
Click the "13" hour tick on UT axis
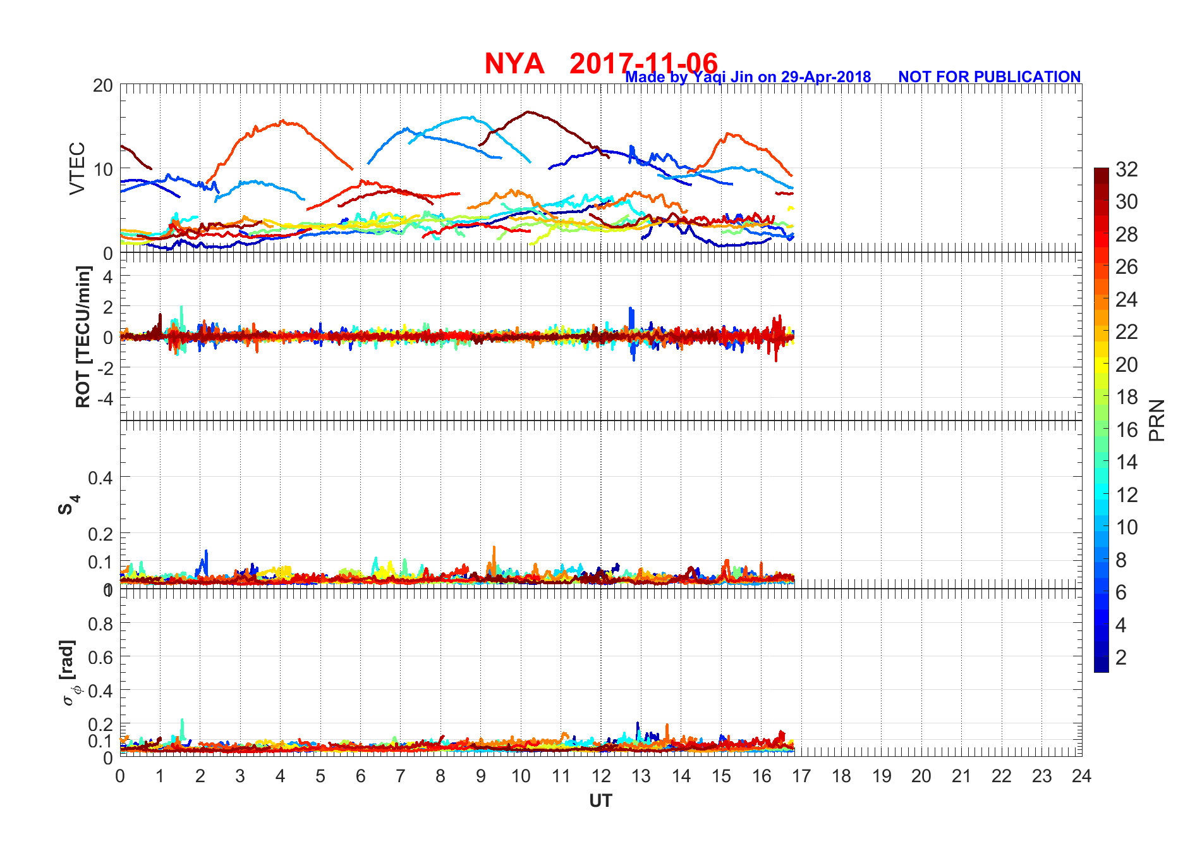tap(641, 776)
